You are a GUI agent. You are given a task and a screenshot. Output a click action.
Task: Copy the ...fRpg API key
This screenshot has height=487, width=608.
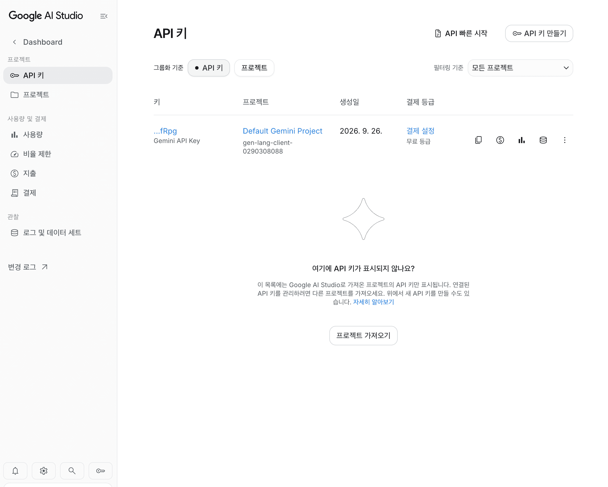[478, 140]
